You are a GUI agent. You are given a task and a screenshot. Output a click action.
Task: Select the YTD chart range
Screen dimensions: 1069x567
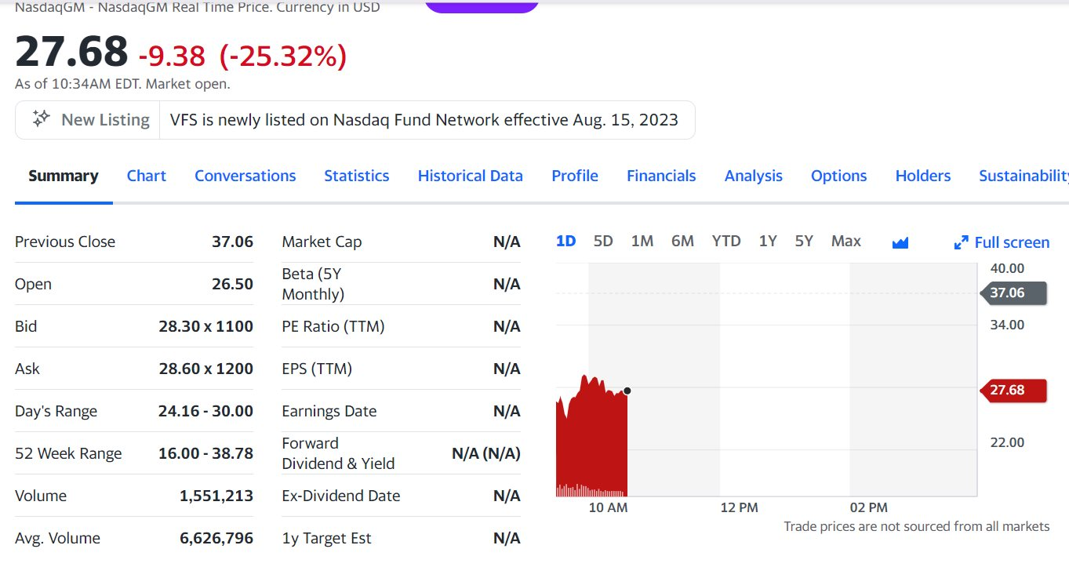[x=726, y=242]
